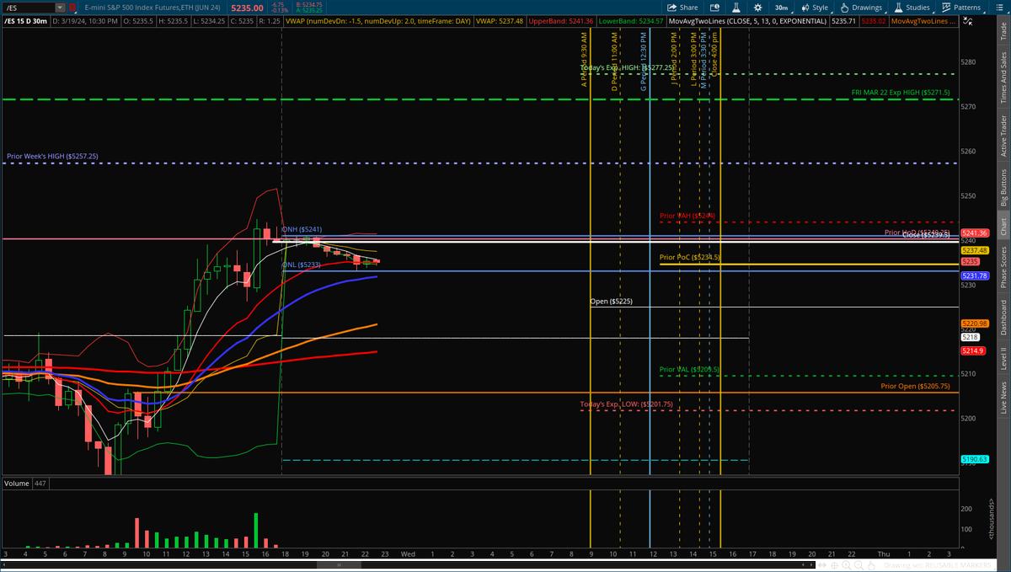This screenshot has height=572, width=1011.
Task: Open the Style dropdown
Action: pos(816,7)
